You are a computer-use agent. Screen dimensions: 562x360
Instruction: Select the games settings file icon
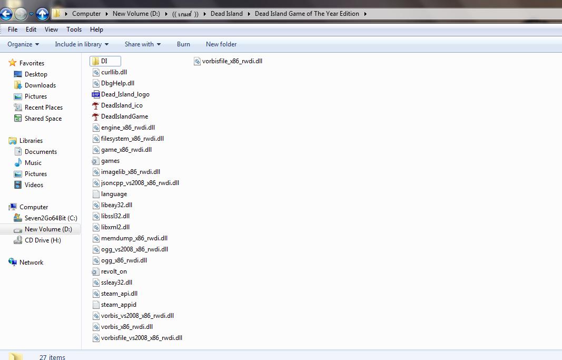tap(95, 161)
